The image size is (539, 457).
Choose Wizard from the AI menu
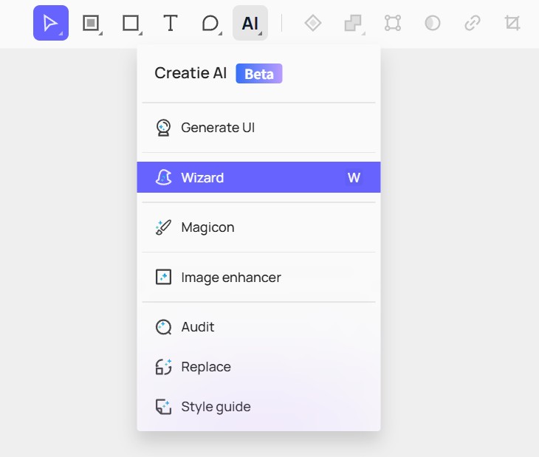[258, 177]
